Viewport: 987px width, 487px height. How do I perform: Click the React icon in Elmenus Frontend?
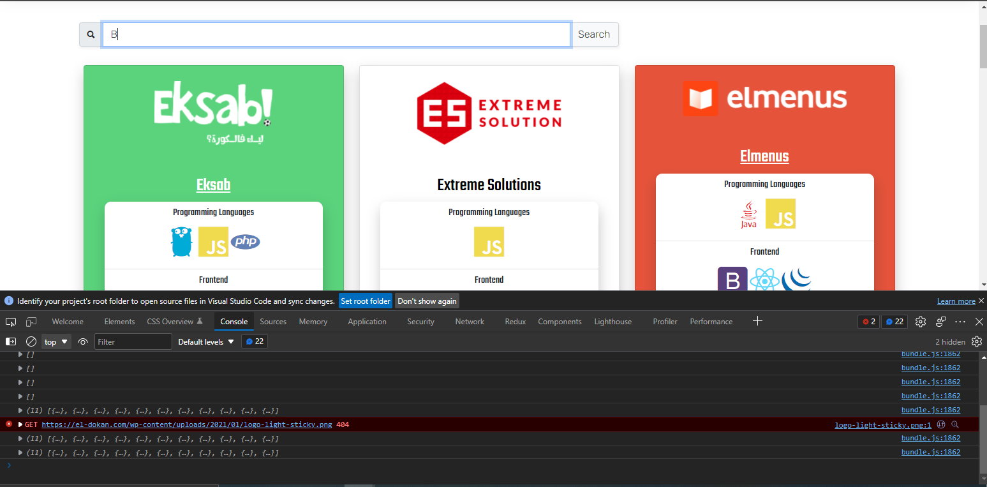point(764,280)
